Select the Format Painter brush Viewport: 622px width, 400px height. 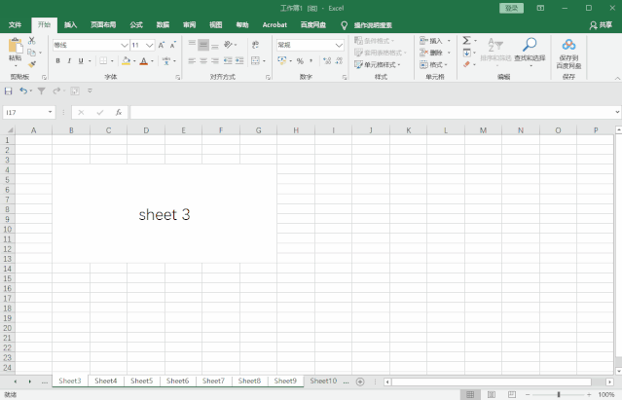pyautogui.click(x=32, y=64)
